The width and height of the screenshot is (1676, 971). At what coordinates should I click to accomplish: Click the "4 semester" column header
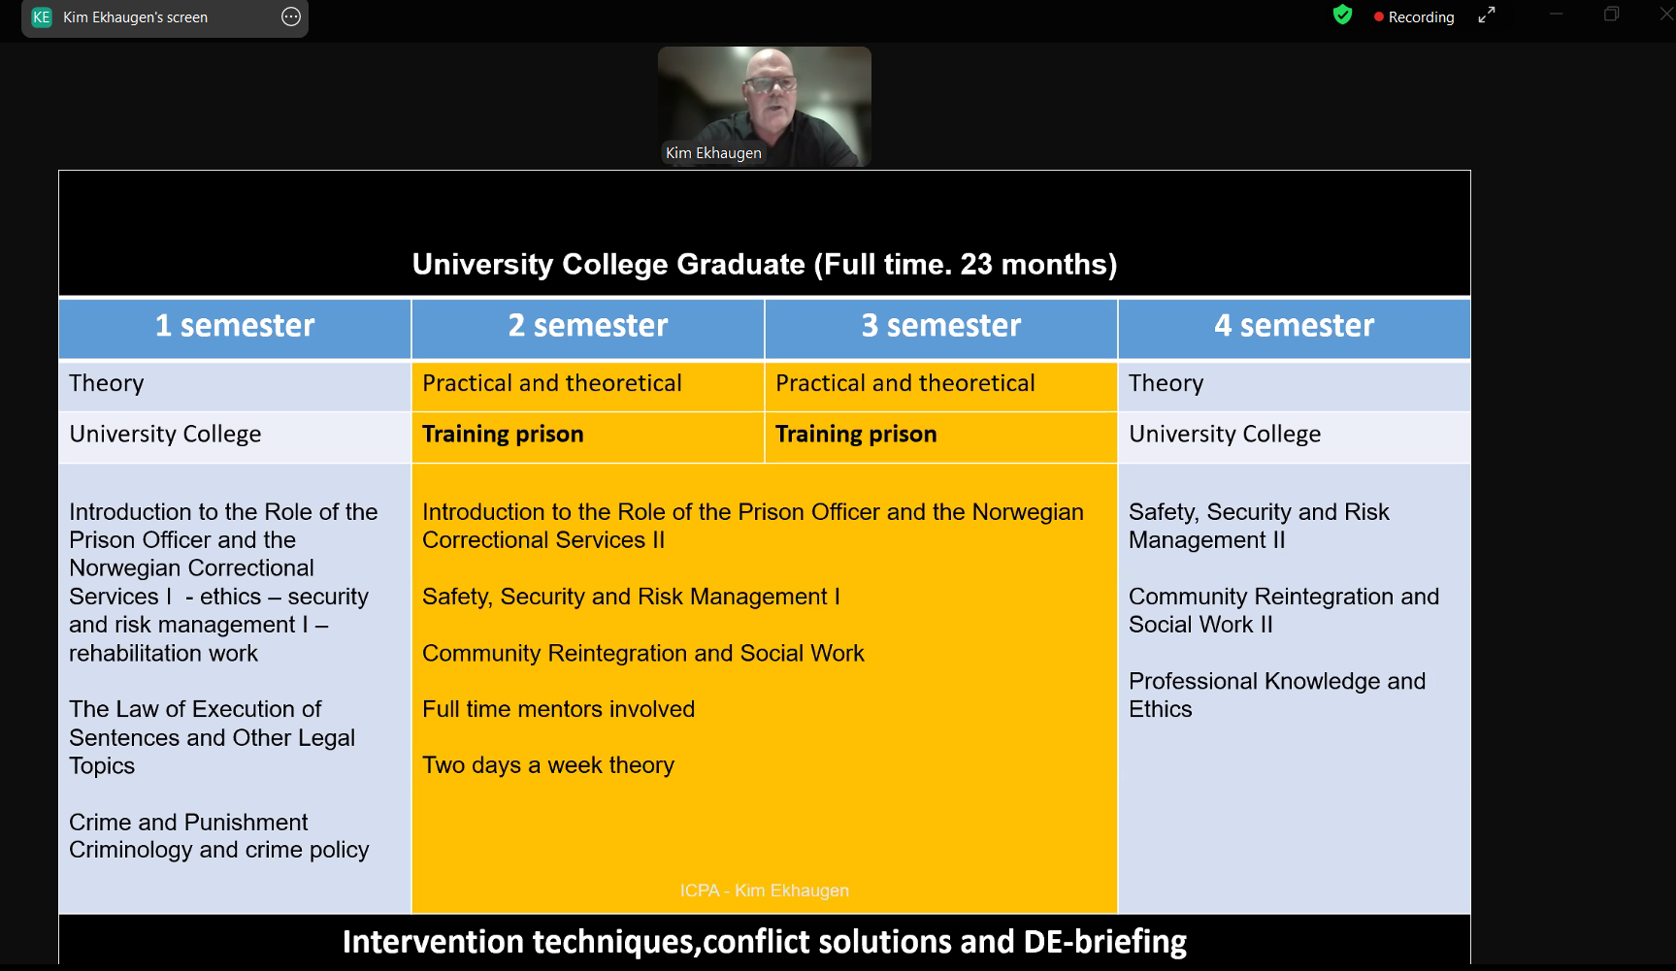point(1294,326)
